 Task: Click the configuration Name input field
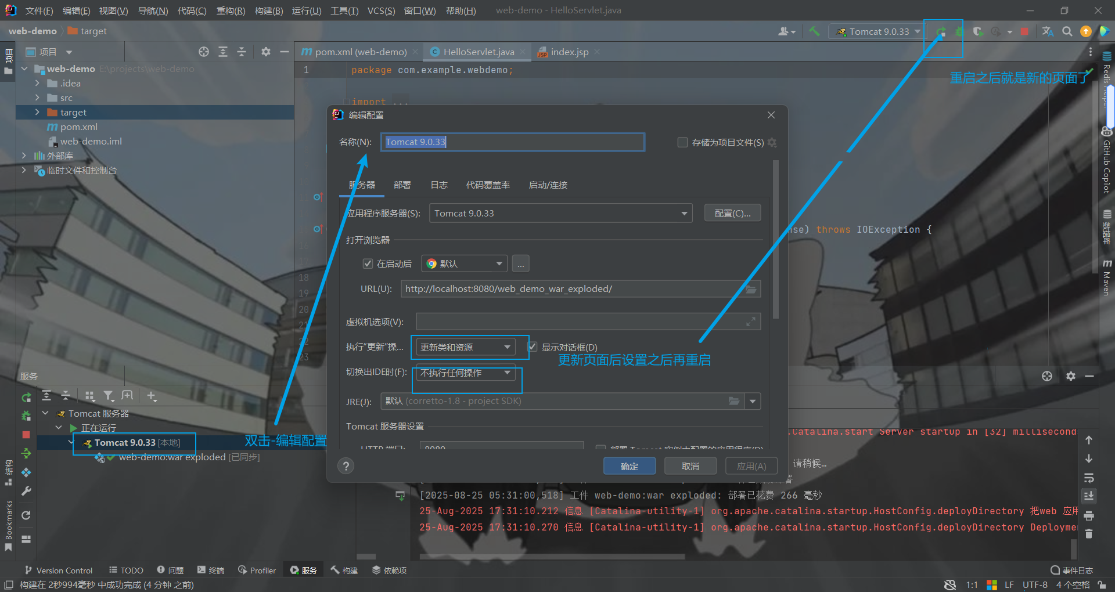512,142
